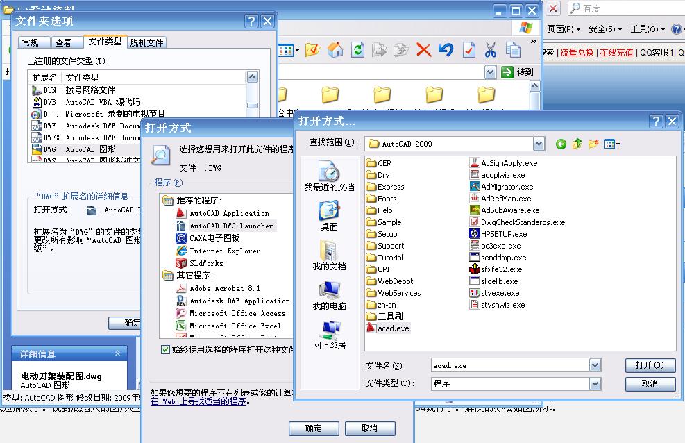The image size is (685, 443).
Task: Click the 在线充值 link
Action: (616, 53)
